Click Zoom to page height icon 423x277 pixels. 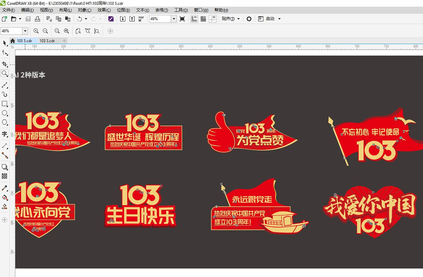tap(97, 31)
